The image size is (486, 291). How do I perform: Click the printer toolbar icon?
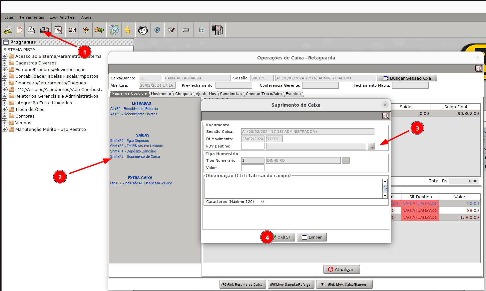coord(31,30)
